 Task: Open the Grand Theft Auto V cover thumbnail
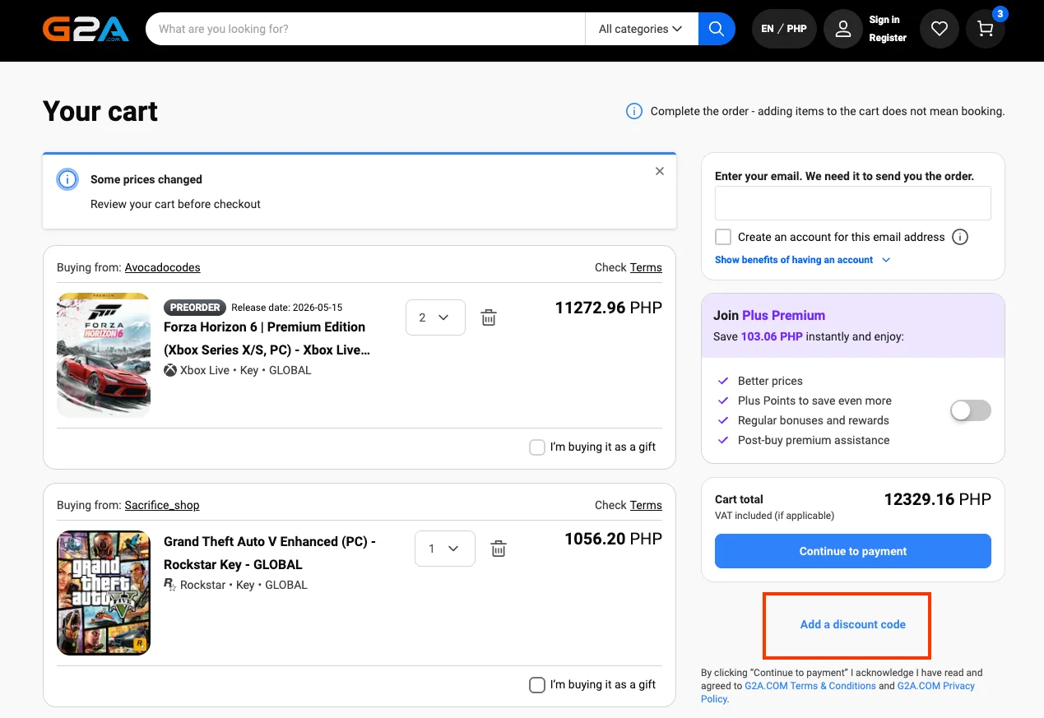pyautogui.click(x=104, y=593)
